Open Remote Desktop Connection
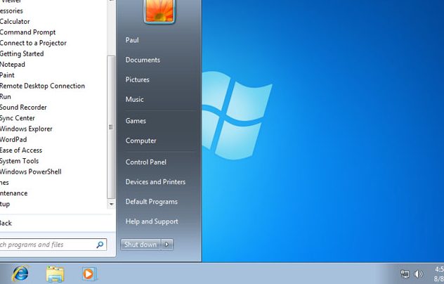 pyautogui.click(x=42, y=86)
